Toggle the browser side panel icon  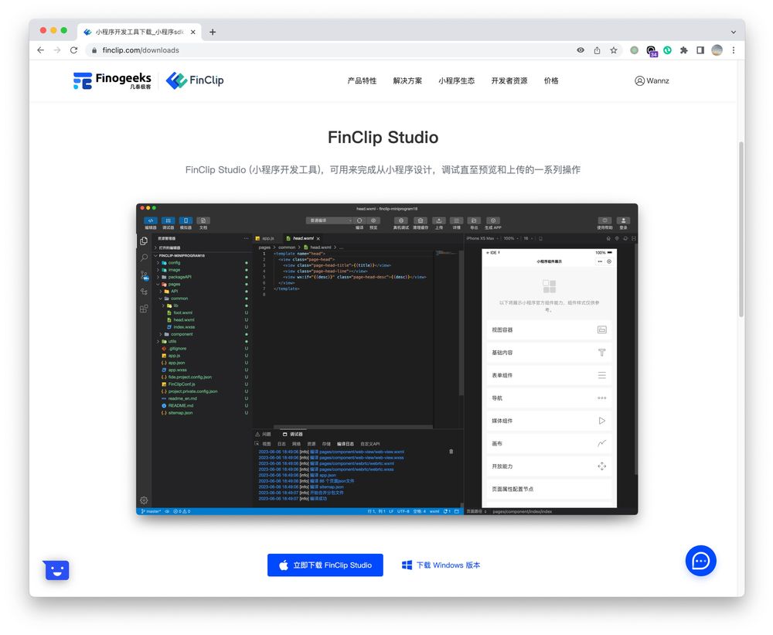pyautogui.click(x=700, y=50)
